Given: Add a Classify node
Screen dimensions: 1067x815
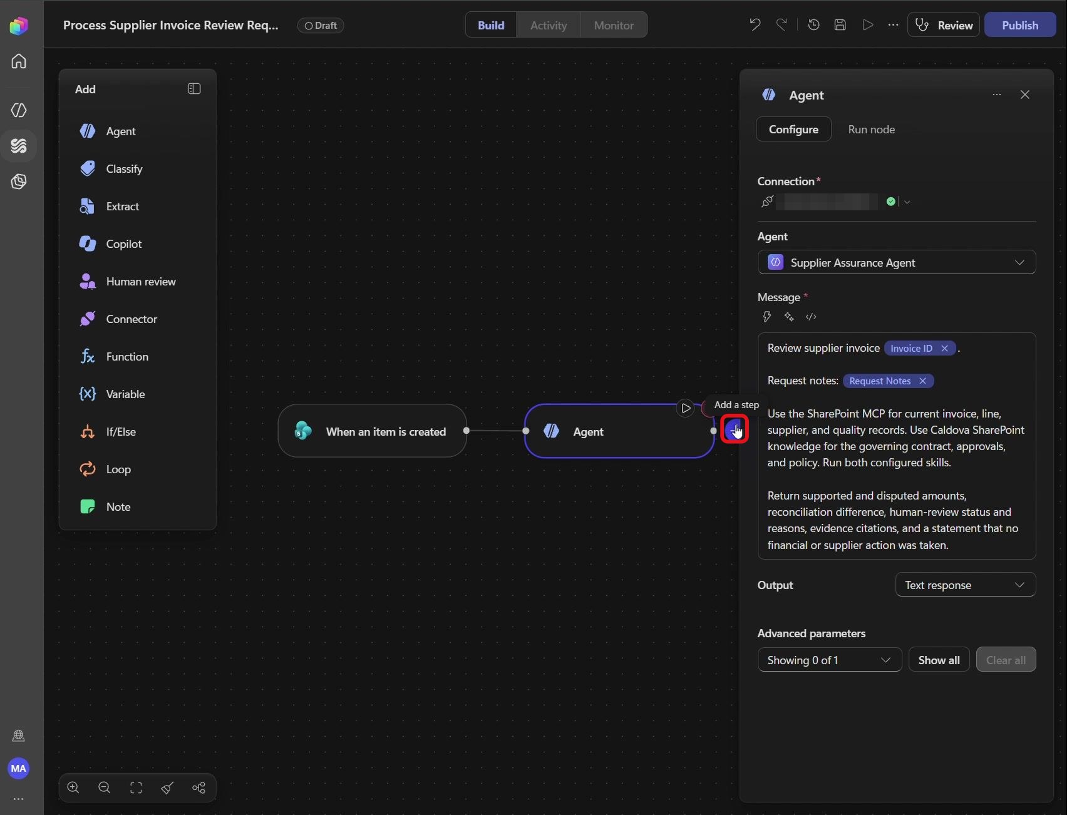Looking at the screenshot, I should 138,169.
